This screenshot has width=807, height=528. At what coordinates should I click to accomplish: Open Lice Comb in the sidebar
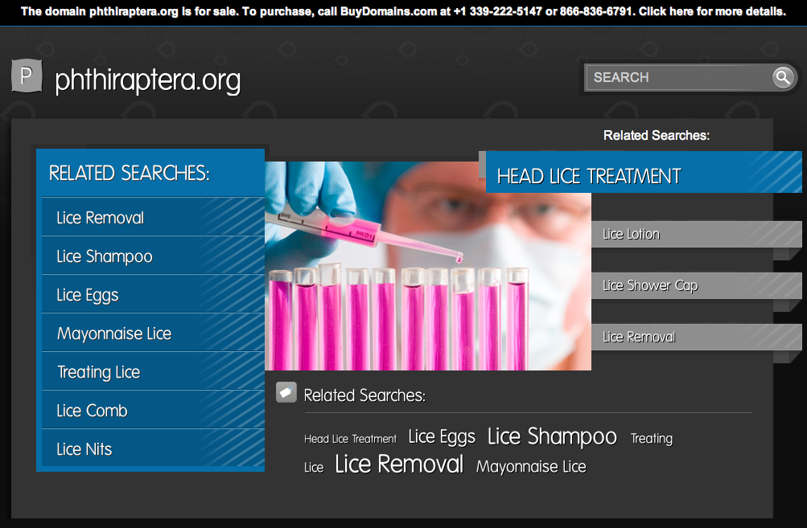153,411
